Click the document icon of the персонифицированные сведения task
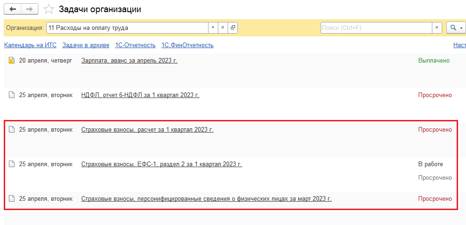 11,199
